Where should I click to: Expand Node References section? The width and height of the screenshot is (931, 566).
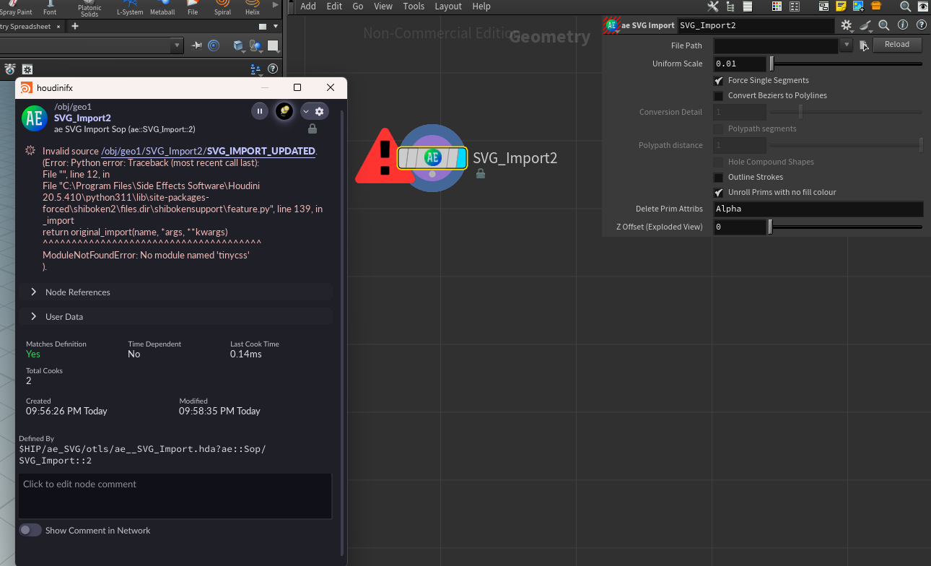176,292
